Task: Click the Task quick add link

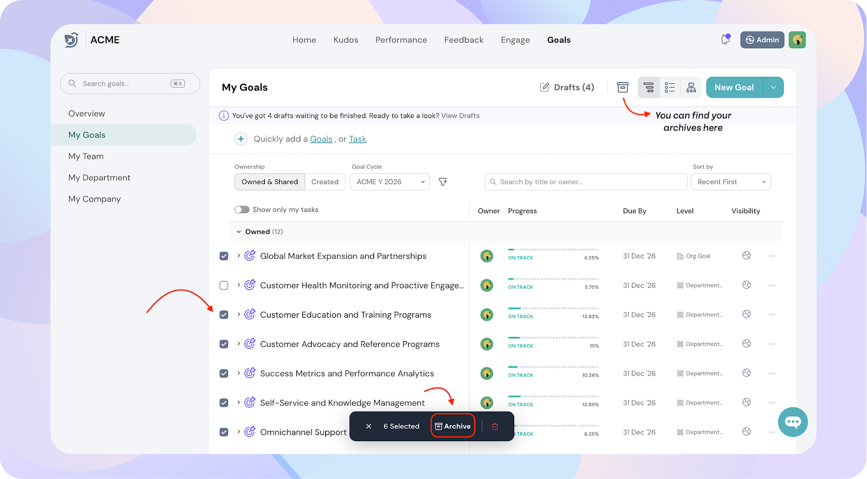Action: click(358, 139)
